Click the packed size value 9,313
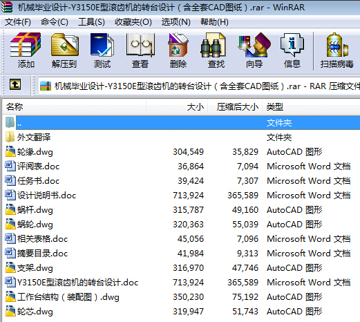Screen dimensions: 360x322 248,254
